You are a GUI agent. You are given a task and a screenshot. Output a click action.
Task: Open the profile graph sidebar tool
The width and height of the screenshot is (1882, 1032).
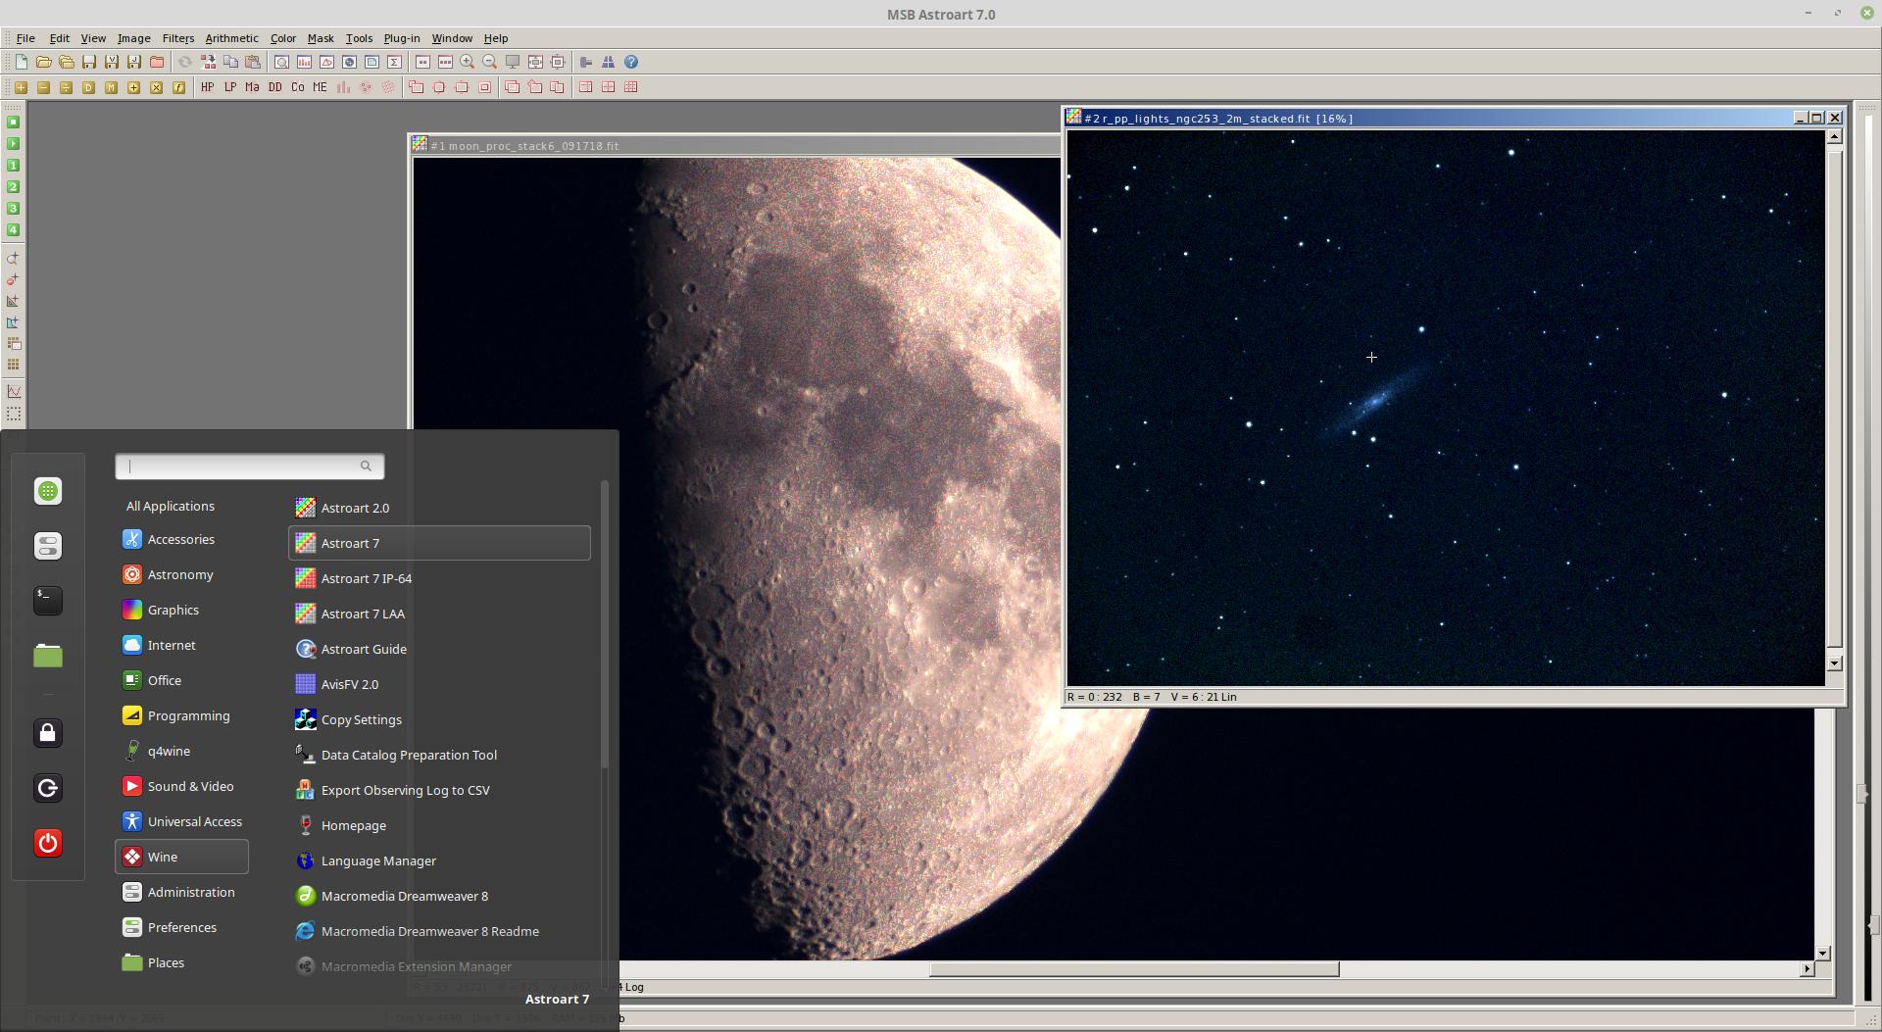pos(13,391)
